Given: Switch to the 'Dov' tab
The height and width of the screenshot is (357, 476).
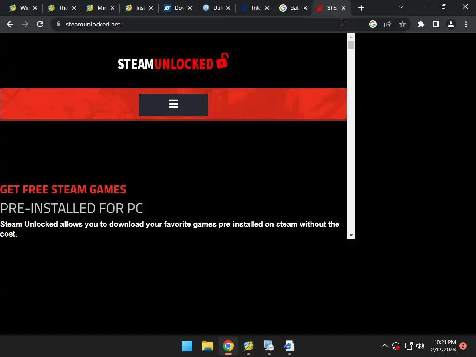Looking at the screenshot, I should [x=177, y=8].
